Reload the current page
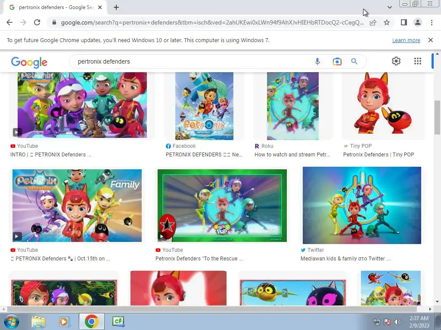 [x=37, y=22]
